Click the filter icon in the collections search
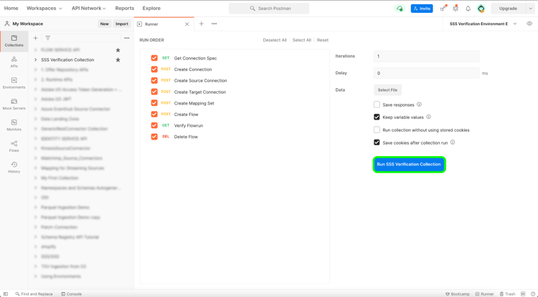The width and height of the screenshot is (538, 297). point(47,38)
